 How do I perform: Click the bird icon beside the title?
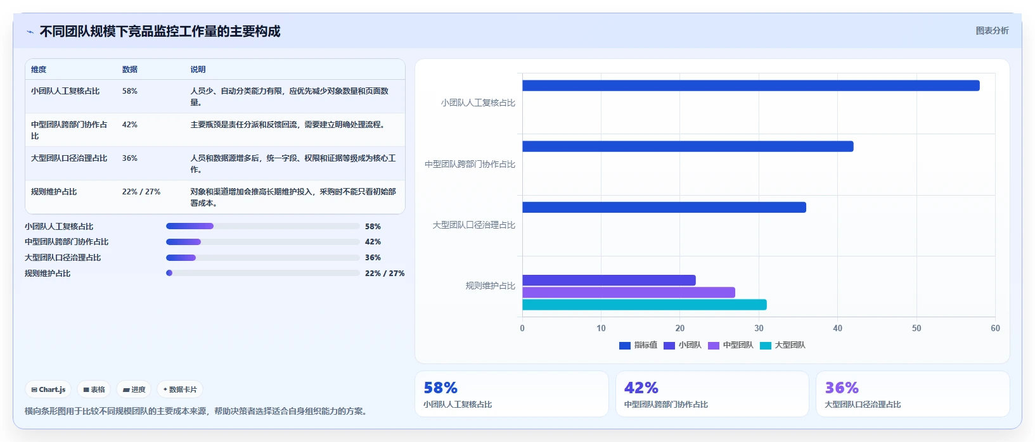30,32
